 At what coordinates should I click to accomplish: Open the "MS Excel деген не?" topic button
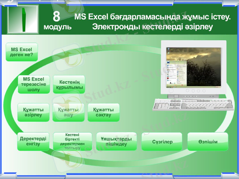click(x=22, y=51)
